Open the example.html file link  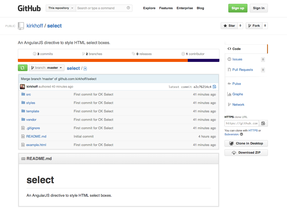tap(36, 145)
